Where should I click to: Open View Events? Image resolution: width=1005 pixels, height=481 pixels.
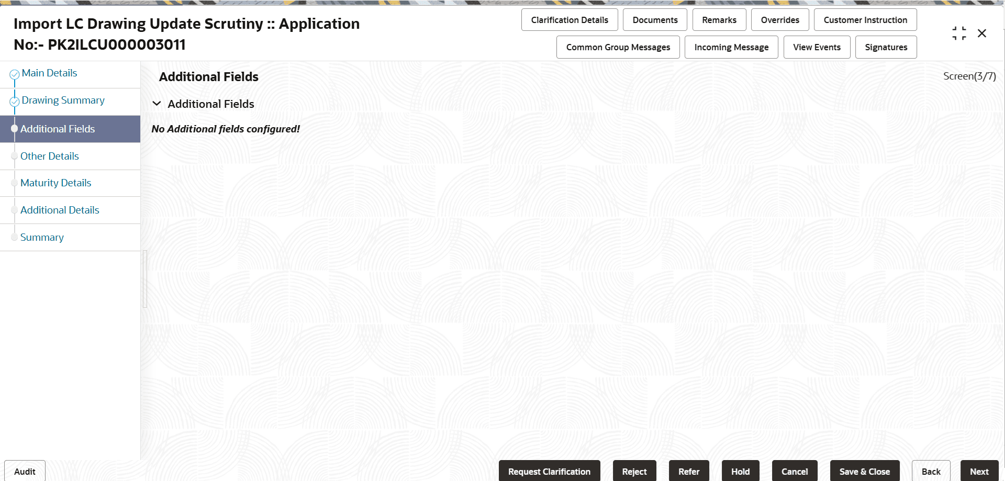tap(817, 47)
